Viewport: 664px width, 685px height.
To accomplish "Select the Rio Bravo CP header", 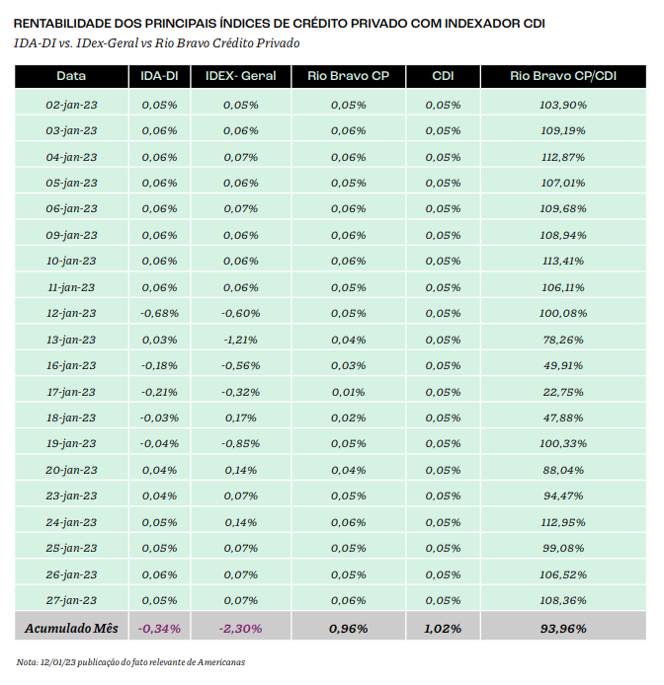I will tap(348, 76).
